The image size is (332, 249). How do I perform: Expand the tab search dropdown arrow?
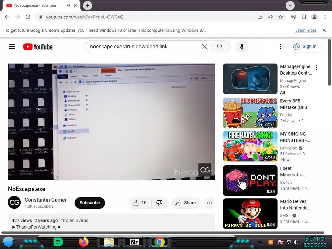click(x=290, y=6)
